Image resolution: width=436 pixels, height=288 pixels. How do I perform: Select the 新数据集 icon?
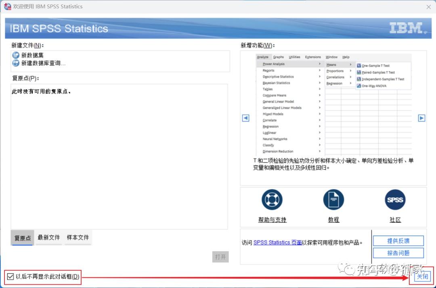(x=16, y=55)
